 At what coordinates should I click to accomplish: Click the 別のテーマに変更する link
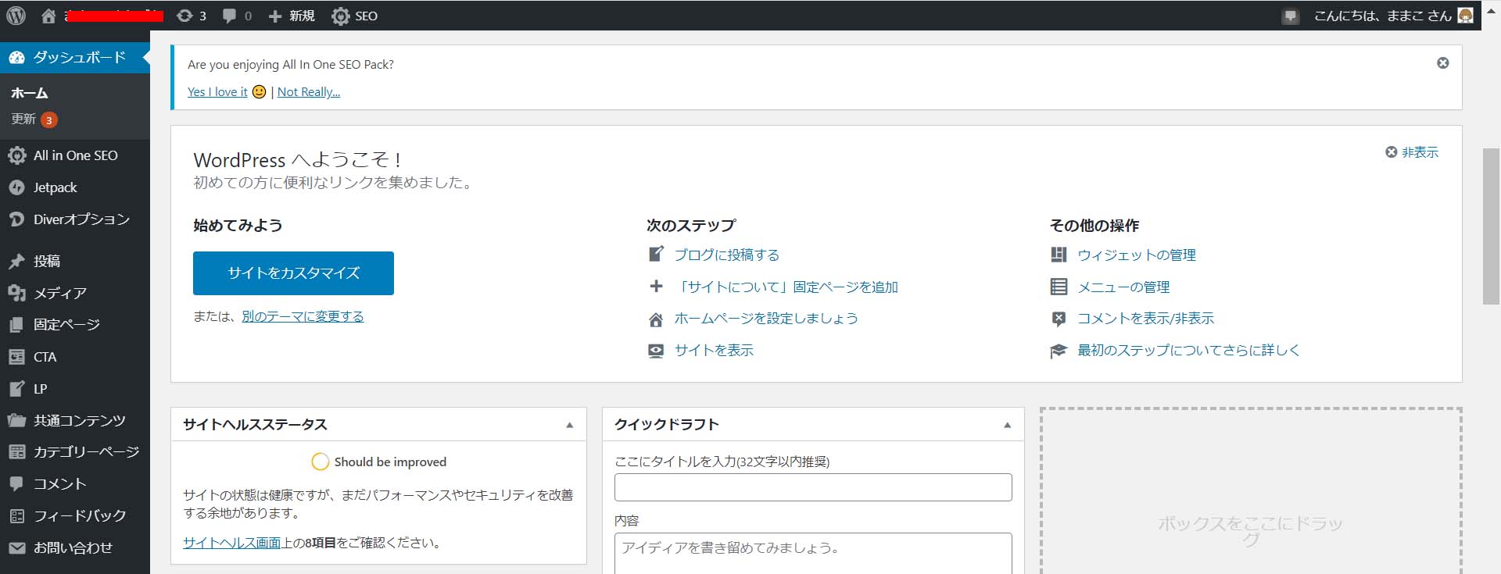(303, 316)
